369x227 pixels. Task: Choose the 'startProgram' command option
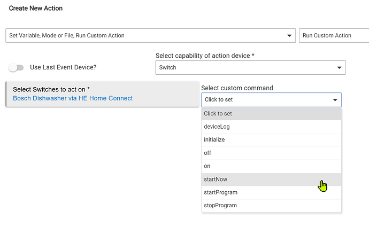(x=271, y=192)
